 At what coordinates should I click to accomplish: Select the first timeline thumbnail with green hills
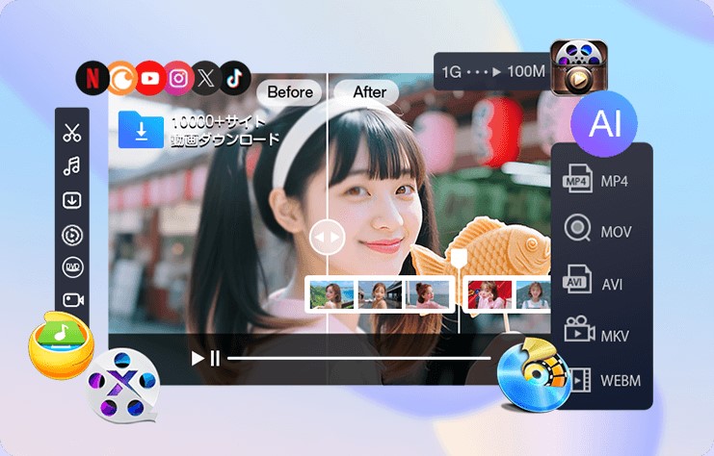coord(331,294)
